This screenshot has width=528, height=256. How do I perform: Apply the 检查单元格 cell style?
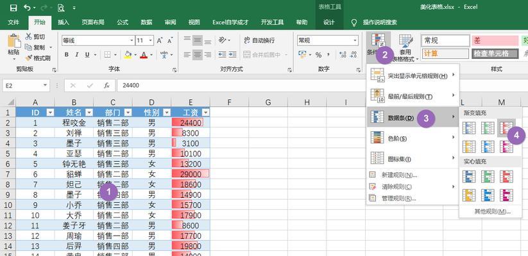point(495,53)
